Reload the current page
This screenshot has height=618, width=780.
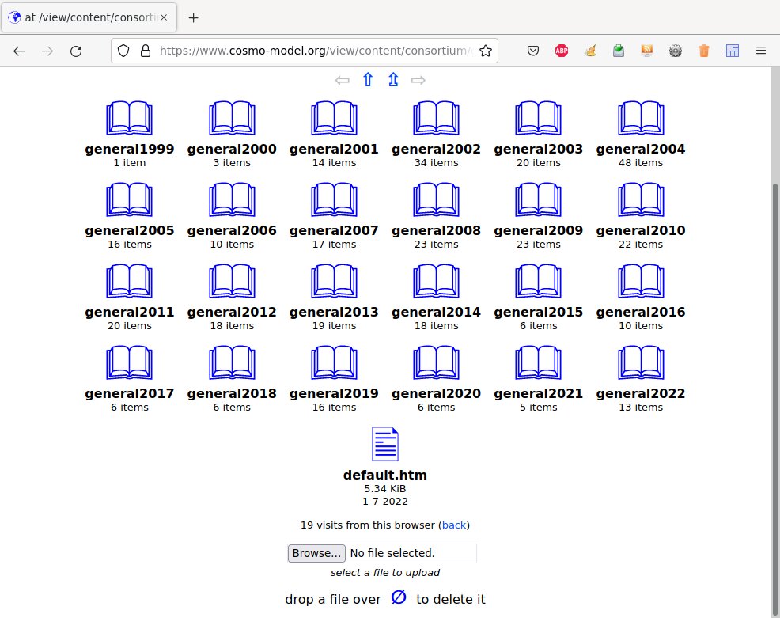76,51
